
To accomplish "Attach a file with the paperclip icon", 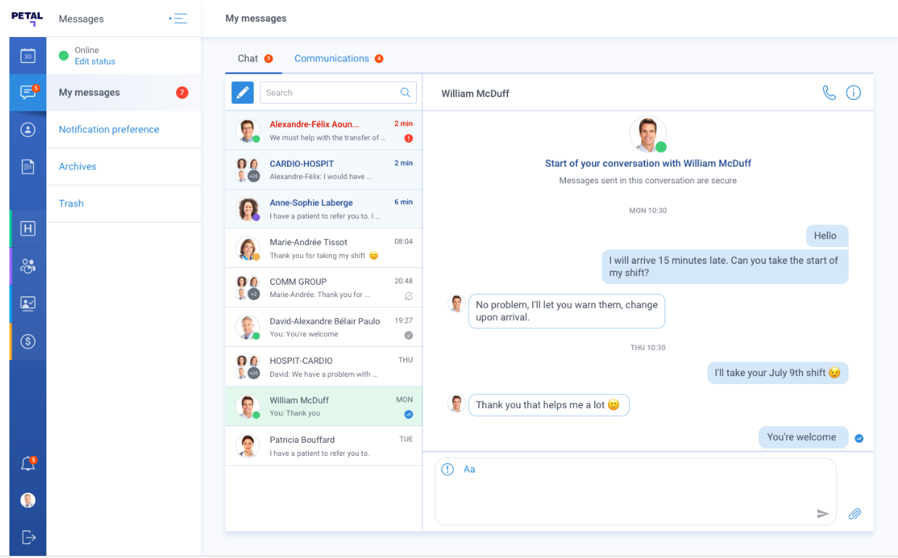I will [854, 513].
